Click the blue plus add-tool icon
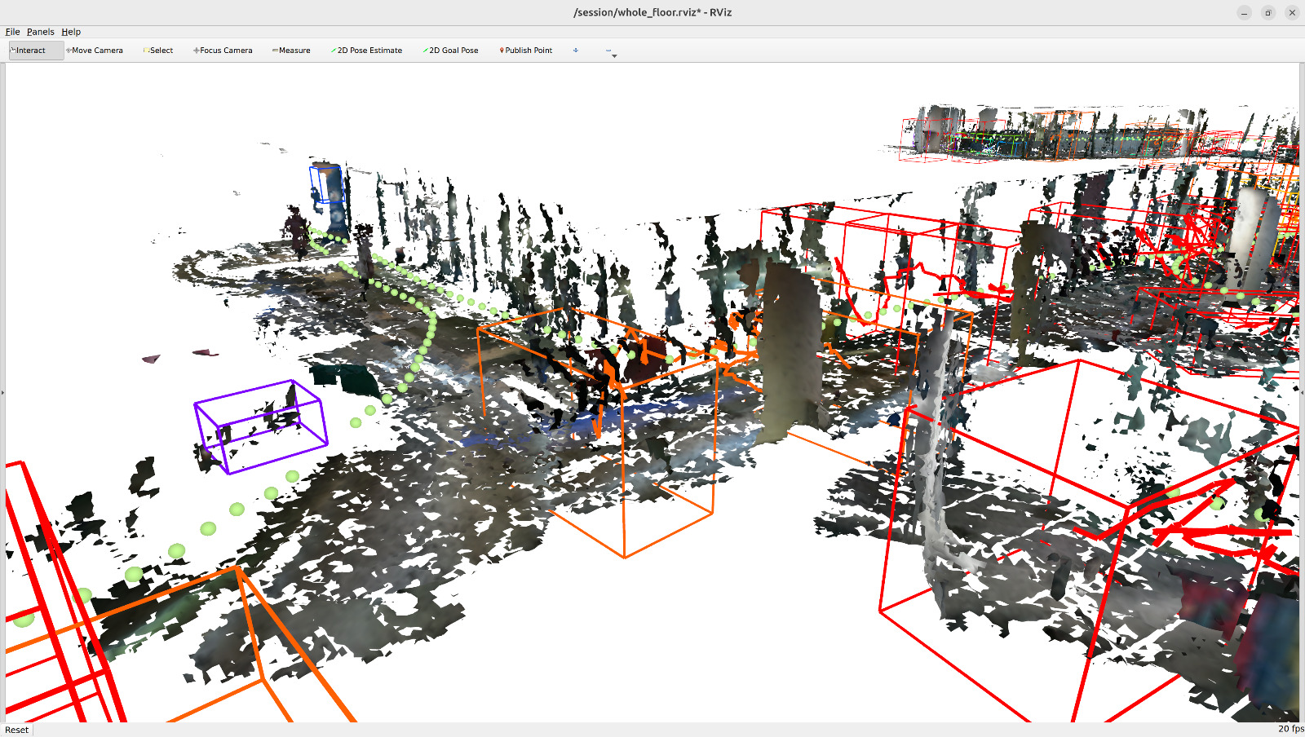 coord(576,51)
